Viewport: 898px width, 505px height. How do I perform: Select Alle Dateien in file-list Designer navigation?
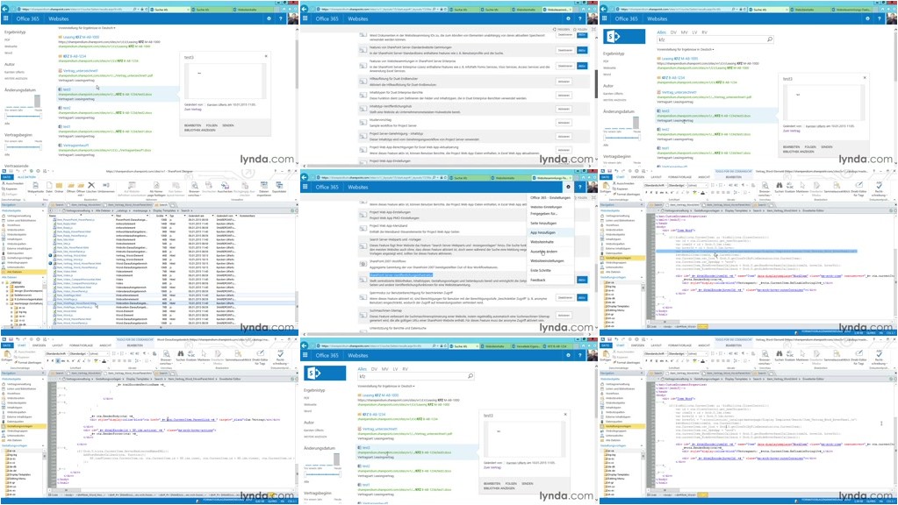tap(23, 272)
